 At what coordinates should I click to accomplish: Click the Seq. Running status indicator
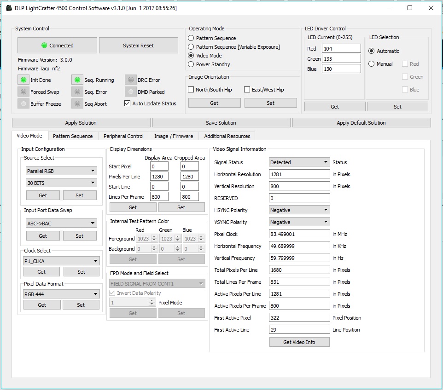pos(77,80)
